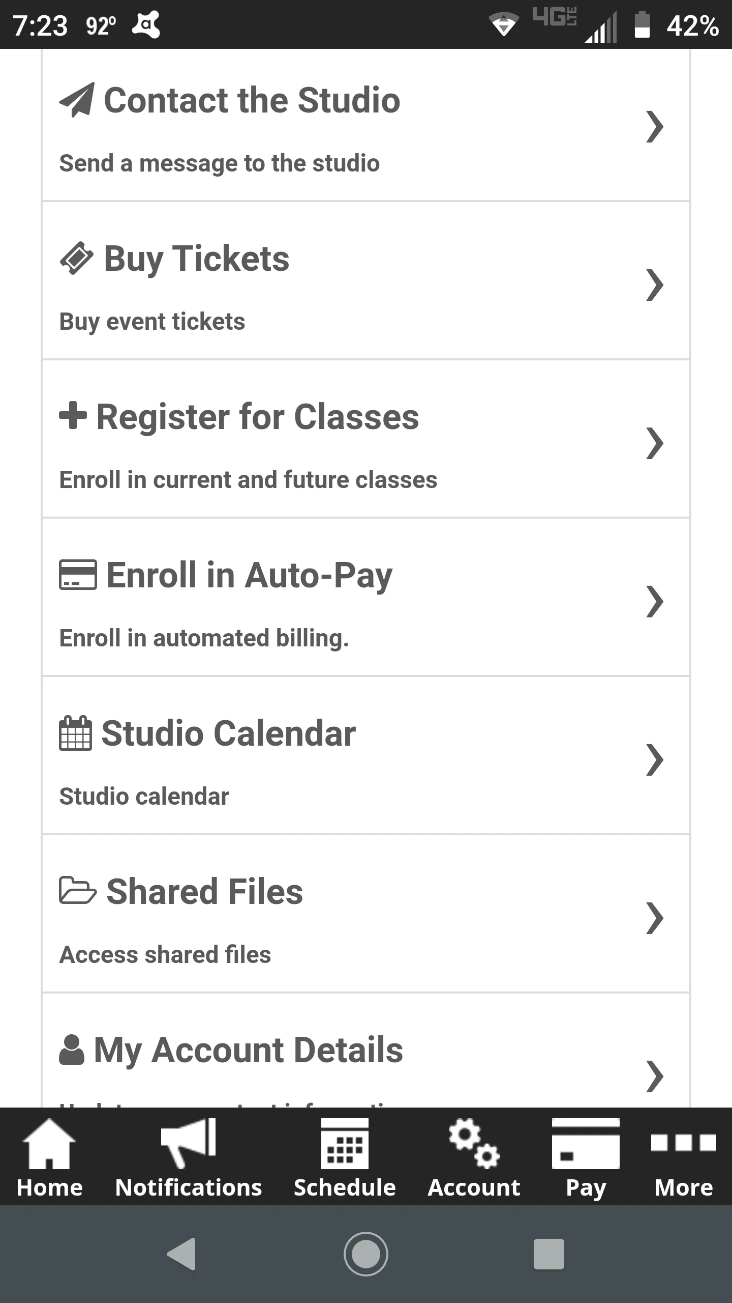Image resolution: width=732 pixels, height=1303 pixels.
Task: Tap the Android recent apps square
Action: tap(549, 1254)
